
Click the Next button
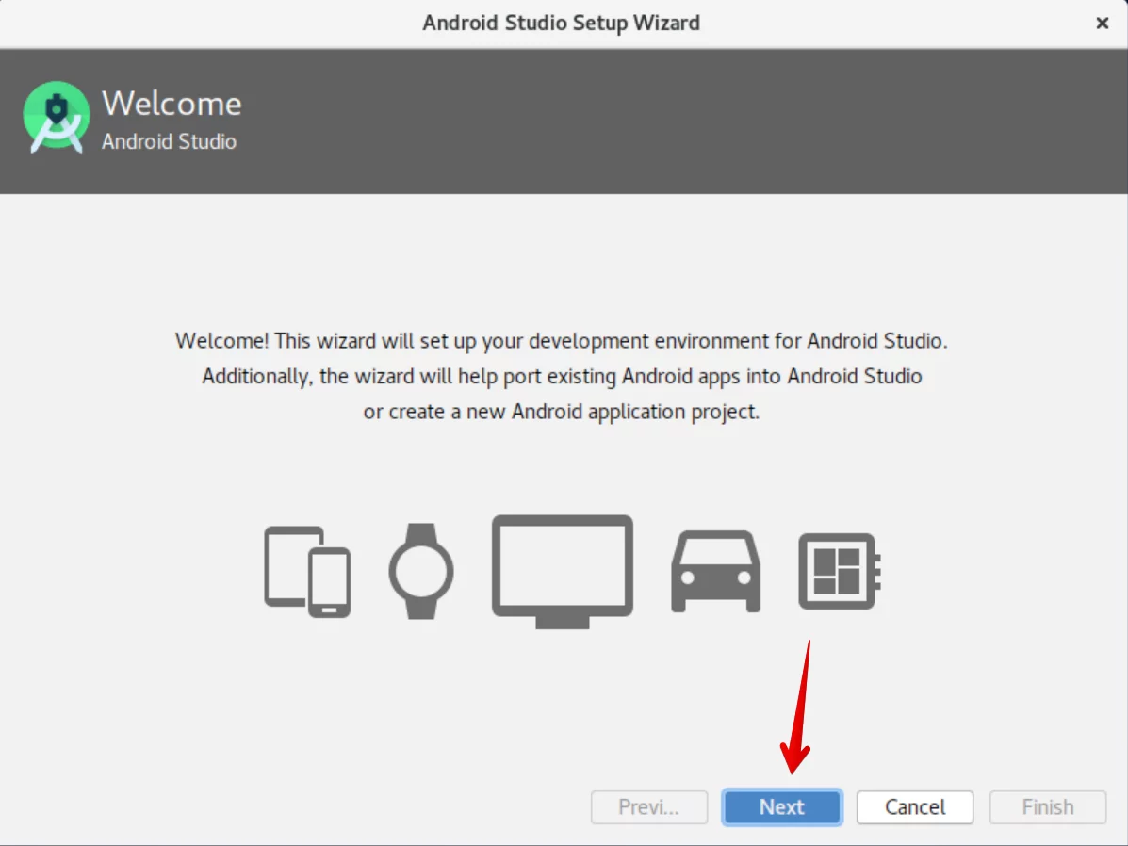point(782,807)
